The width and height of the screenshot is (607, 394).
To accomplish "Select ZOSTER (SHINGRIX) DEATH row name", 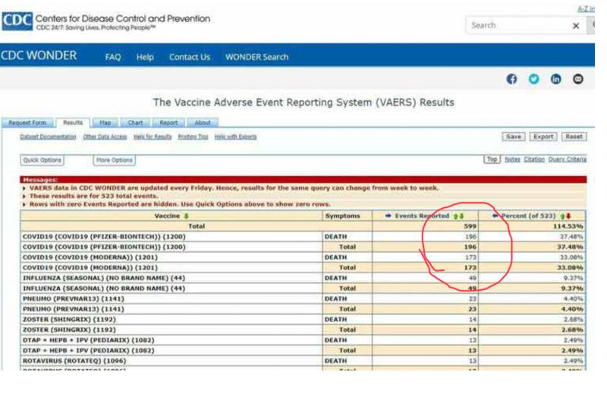I will click(x=69, y=320).
